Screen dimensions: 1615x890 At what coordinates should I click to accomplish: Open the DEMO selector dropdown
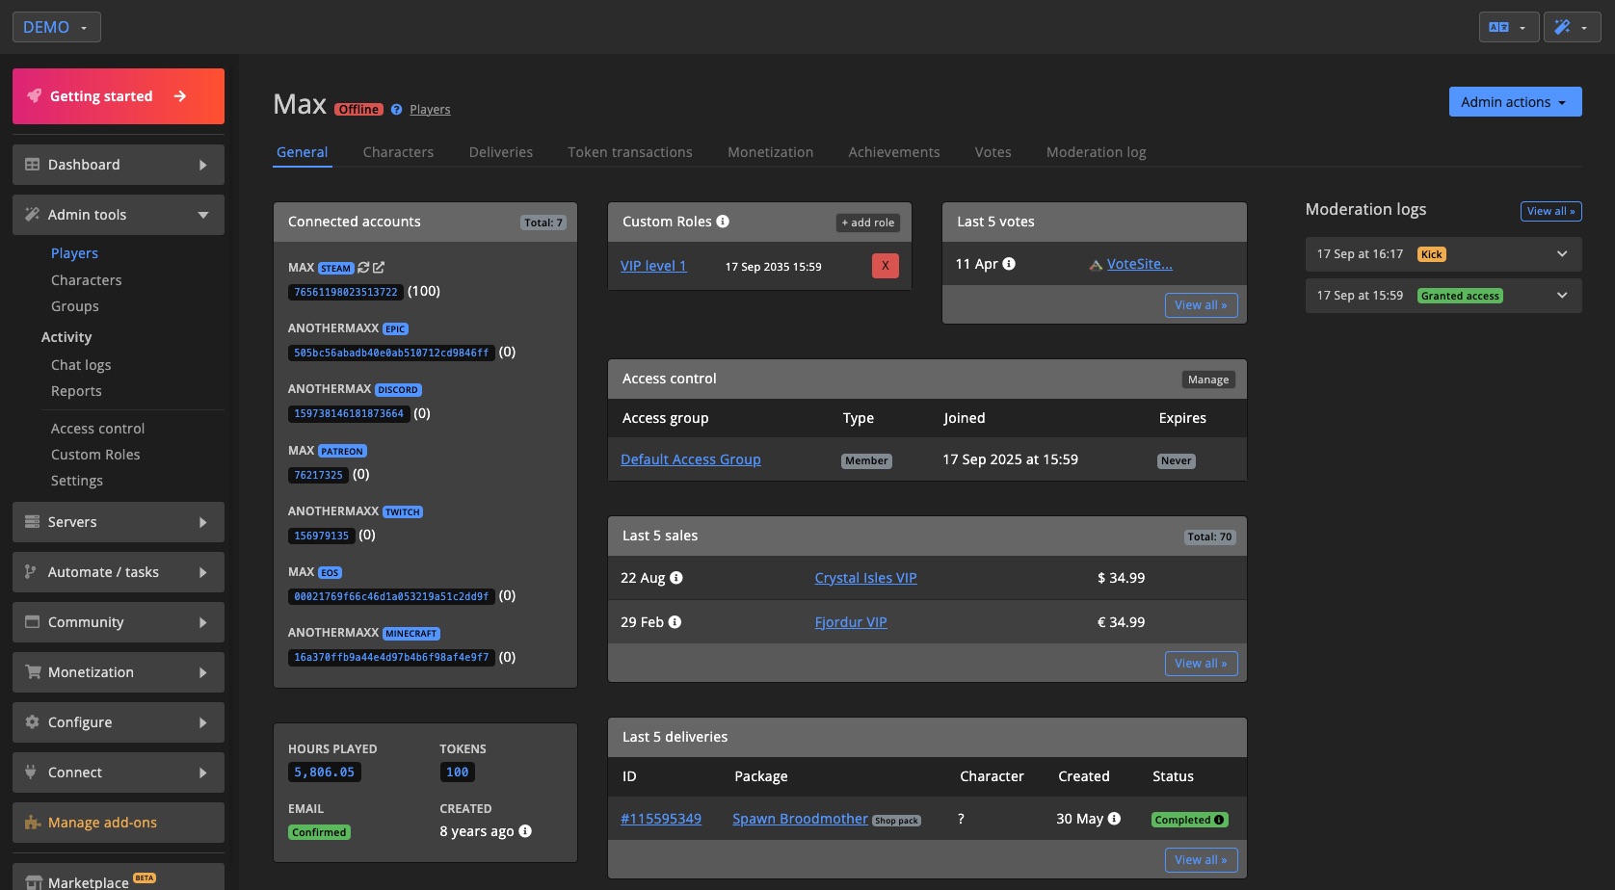tap(56, 27)
